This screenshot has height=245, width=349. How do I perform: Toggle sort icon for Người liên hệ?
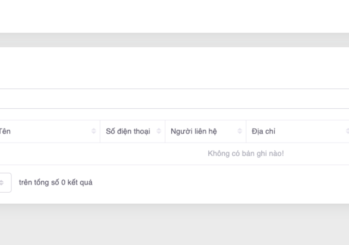(240, 131)
